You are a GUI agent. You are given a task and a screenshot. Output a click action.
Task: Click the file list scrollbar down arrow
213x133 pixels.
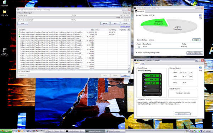(x=129, y=68)
